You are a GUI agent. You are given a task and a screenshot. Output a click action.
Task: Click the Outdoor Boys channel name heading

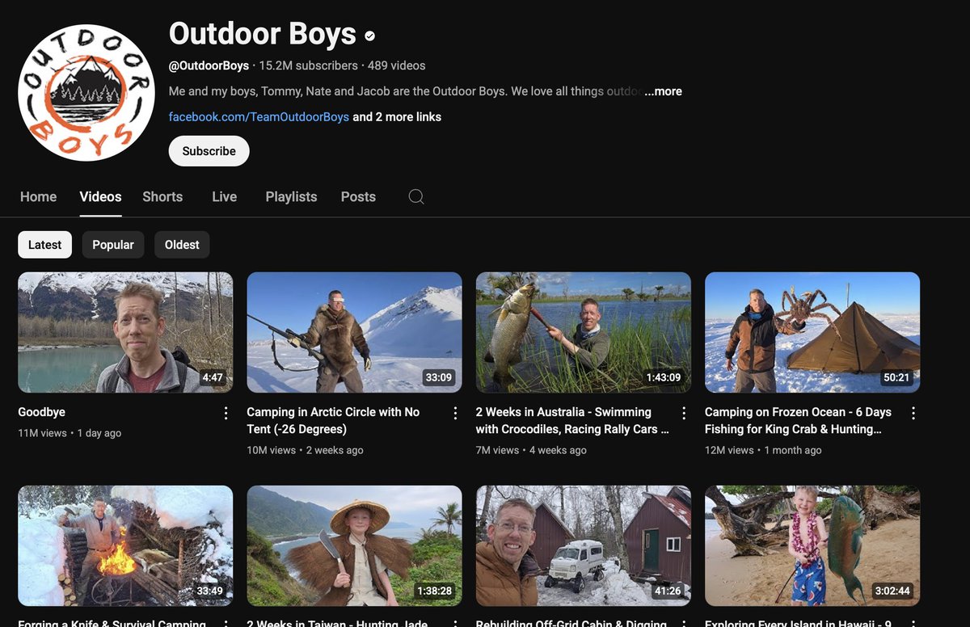pyautogui.click(x=263, y=34)
